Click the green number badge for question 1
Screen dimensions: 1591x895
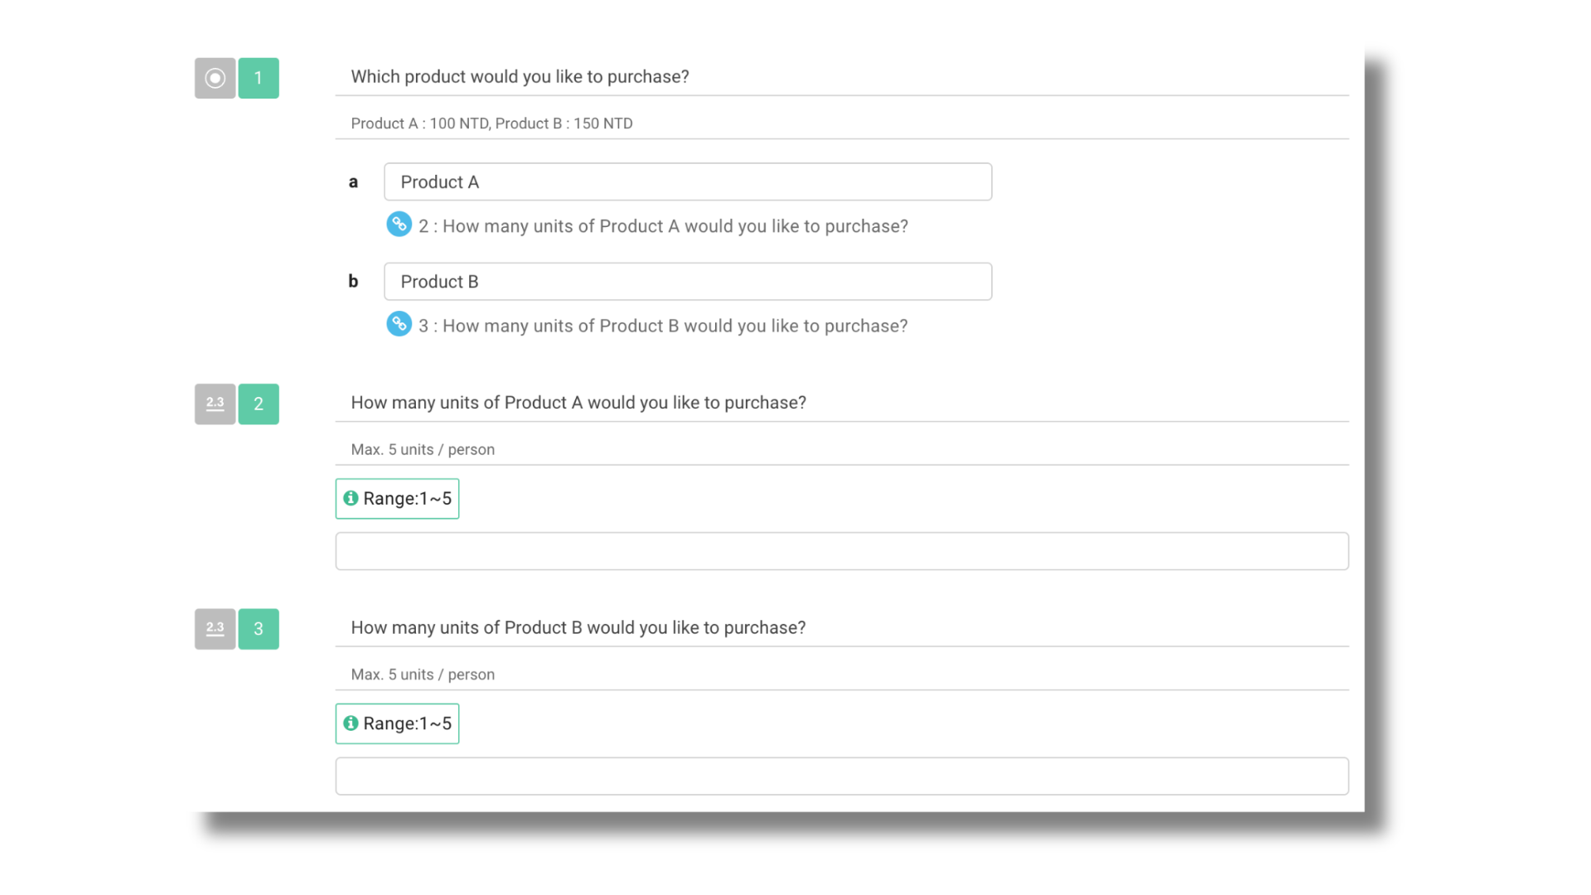258,78
